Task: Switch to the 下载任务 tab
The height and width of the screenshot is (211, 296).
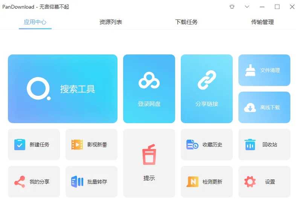Action: click(186, 22)
